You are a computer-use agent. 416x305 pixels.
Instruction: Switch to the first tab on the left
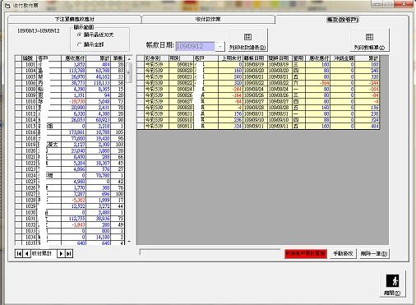(75, 19)
